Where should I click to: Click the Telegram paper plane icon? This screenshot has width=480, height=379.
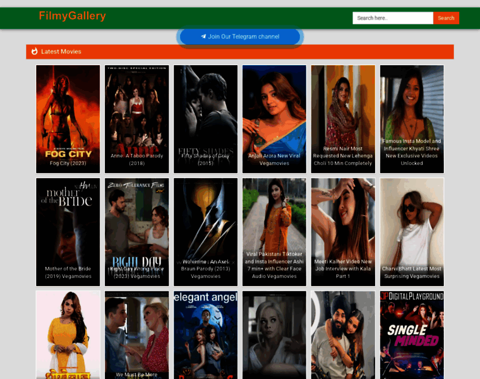(203, 37)
